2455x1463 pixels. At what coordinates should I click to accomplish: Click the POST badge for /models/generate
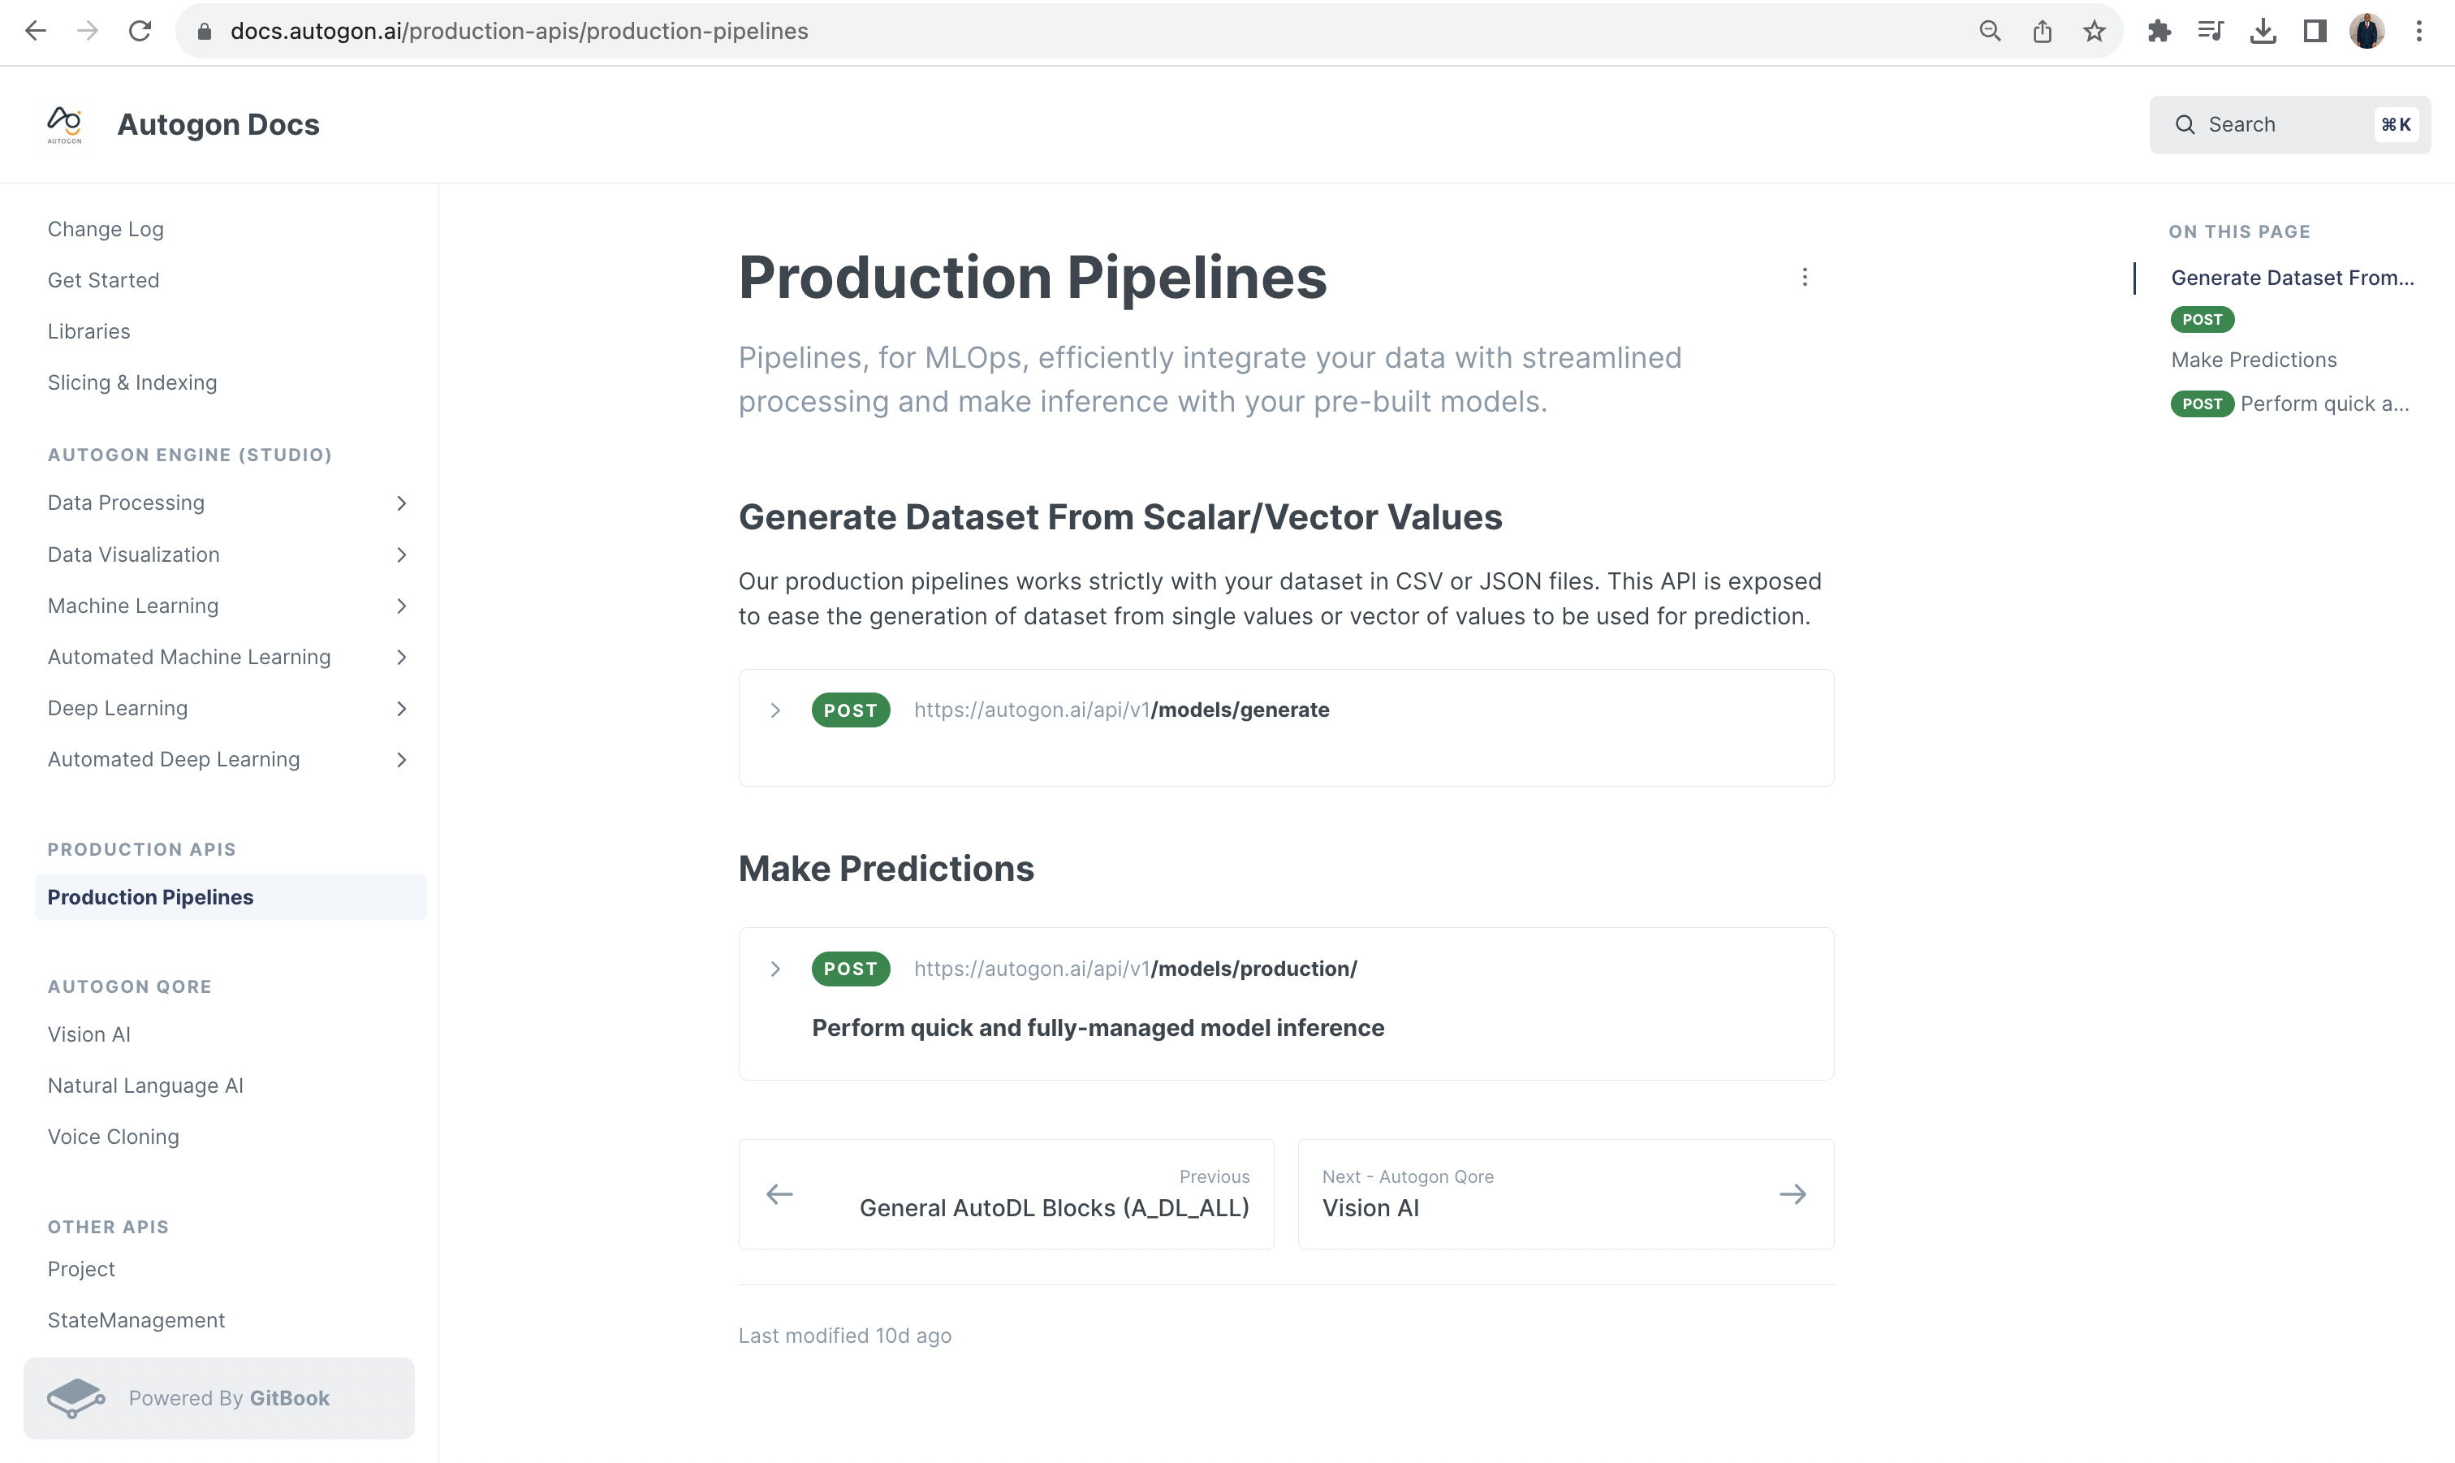851,710
